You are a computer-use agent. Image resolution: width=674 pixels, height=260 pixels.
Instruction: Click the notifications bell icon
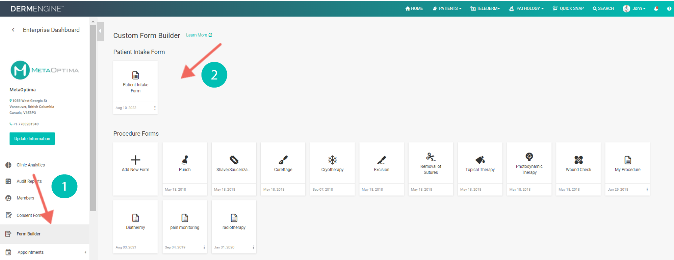656,8
